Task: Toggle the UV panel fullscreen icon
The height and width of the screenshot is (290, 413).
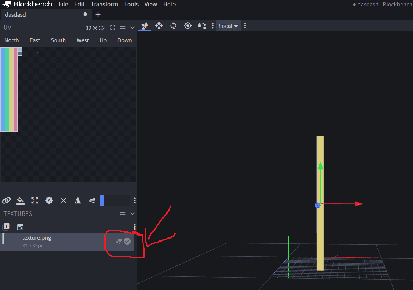Action: pyautogui.click(x=112, y=28)
